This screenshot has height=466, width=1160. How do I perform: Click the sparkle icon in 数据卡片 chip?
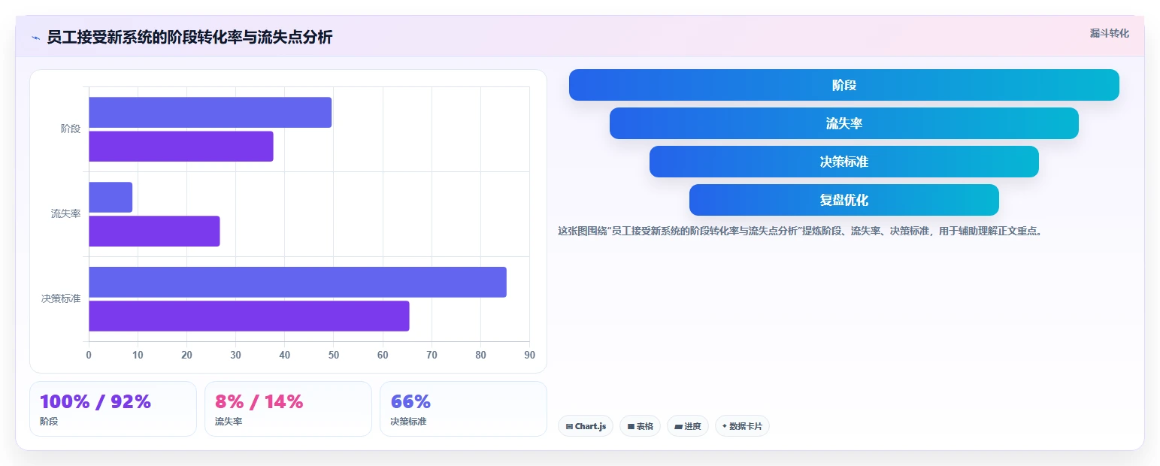point(725,425)
